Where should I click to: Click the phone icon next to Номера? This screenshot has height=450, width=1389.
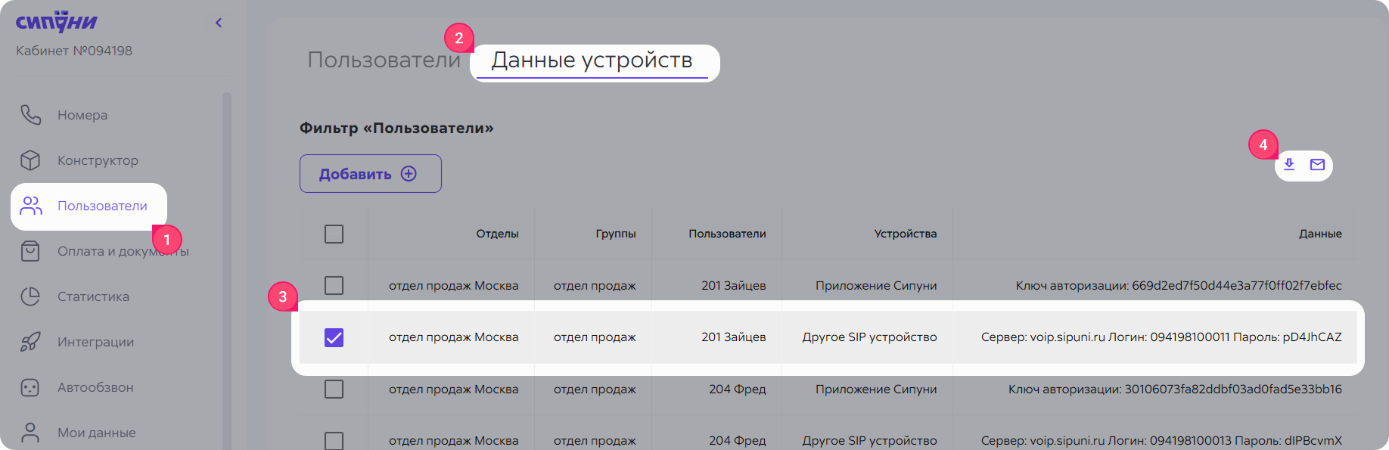coord(30,115)
